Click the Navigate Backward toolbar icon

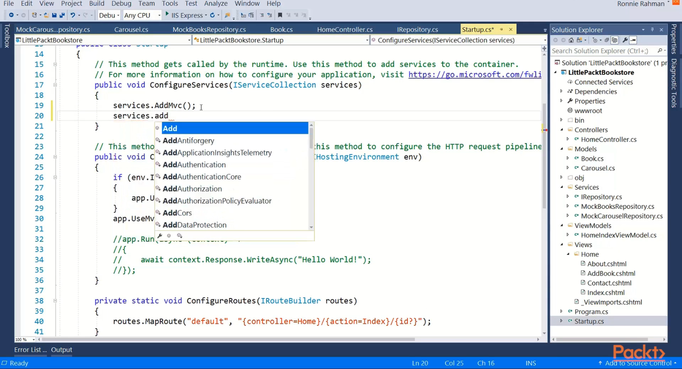11,15
